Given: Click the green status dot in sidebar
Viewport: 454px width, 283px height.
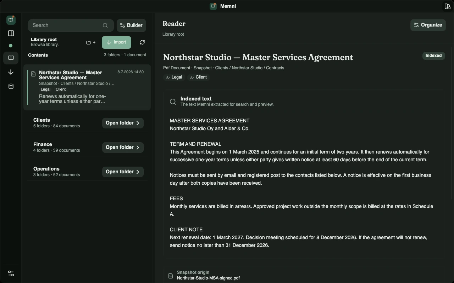Looking at the screenshot, I should point(11,46).
